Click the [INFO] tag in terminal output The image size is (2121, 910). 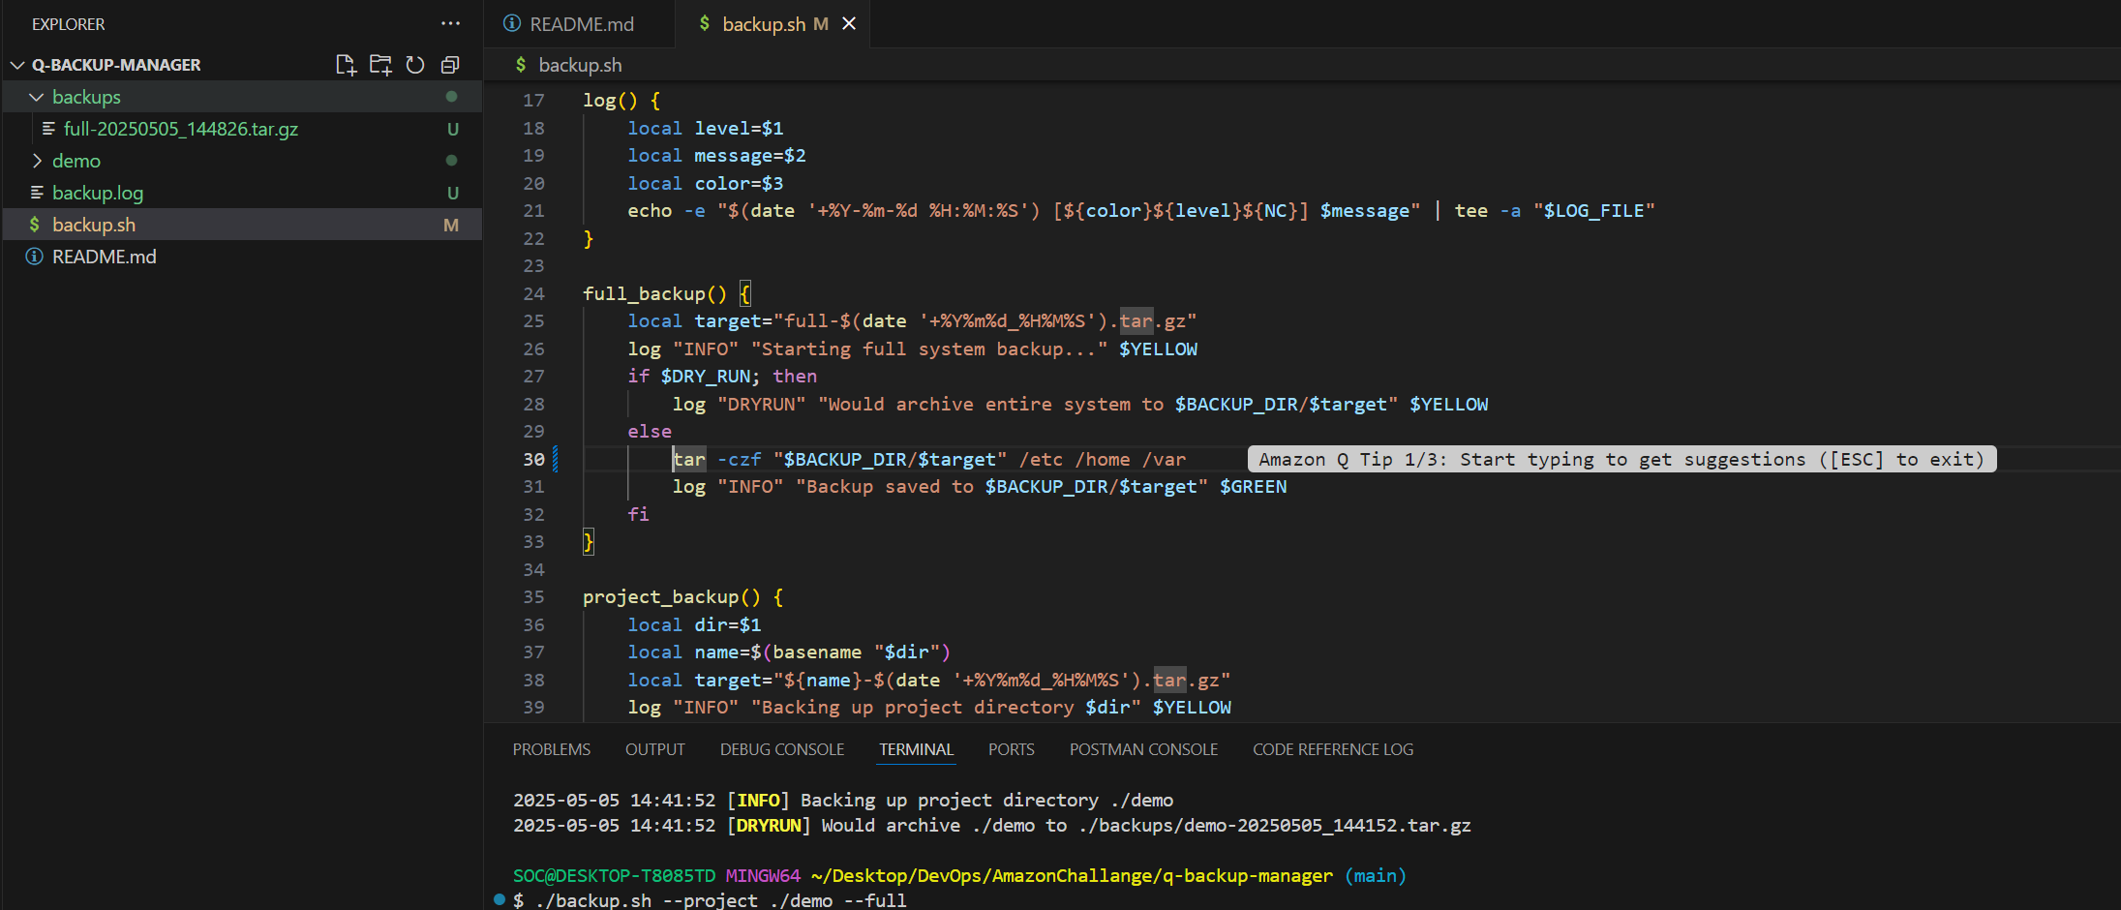(x=758, y=801)
